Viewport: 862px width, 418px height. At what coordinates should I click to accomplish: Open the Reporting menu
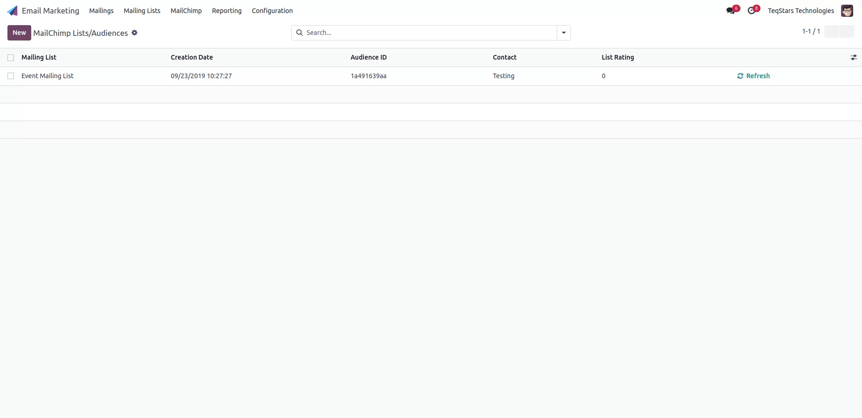227,11
